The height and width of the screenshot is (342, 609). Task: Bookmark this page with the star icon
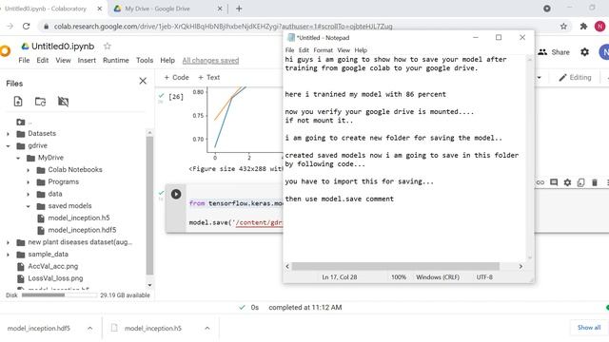point(563,27)
